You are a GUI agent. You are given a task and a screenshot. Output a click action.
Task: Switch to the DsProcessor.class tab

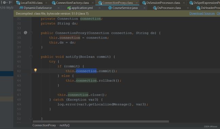click(x=169, y=8)
